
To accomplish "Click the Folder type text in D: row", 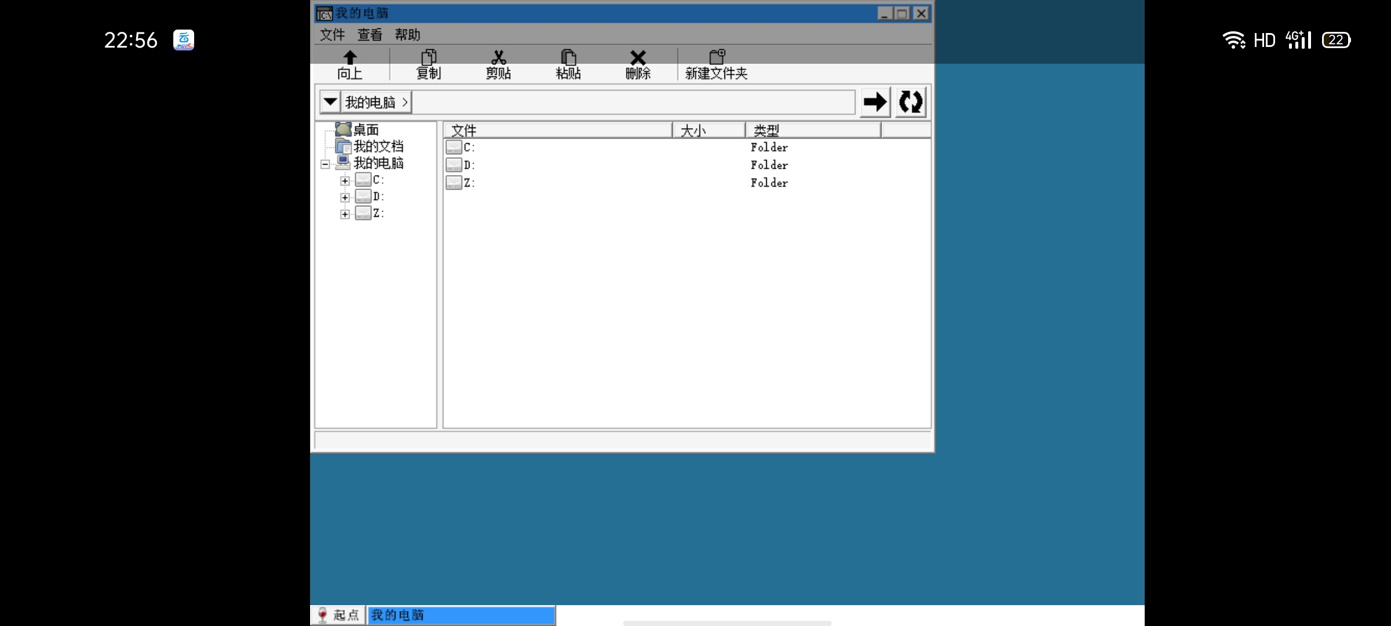I will 769,165.
